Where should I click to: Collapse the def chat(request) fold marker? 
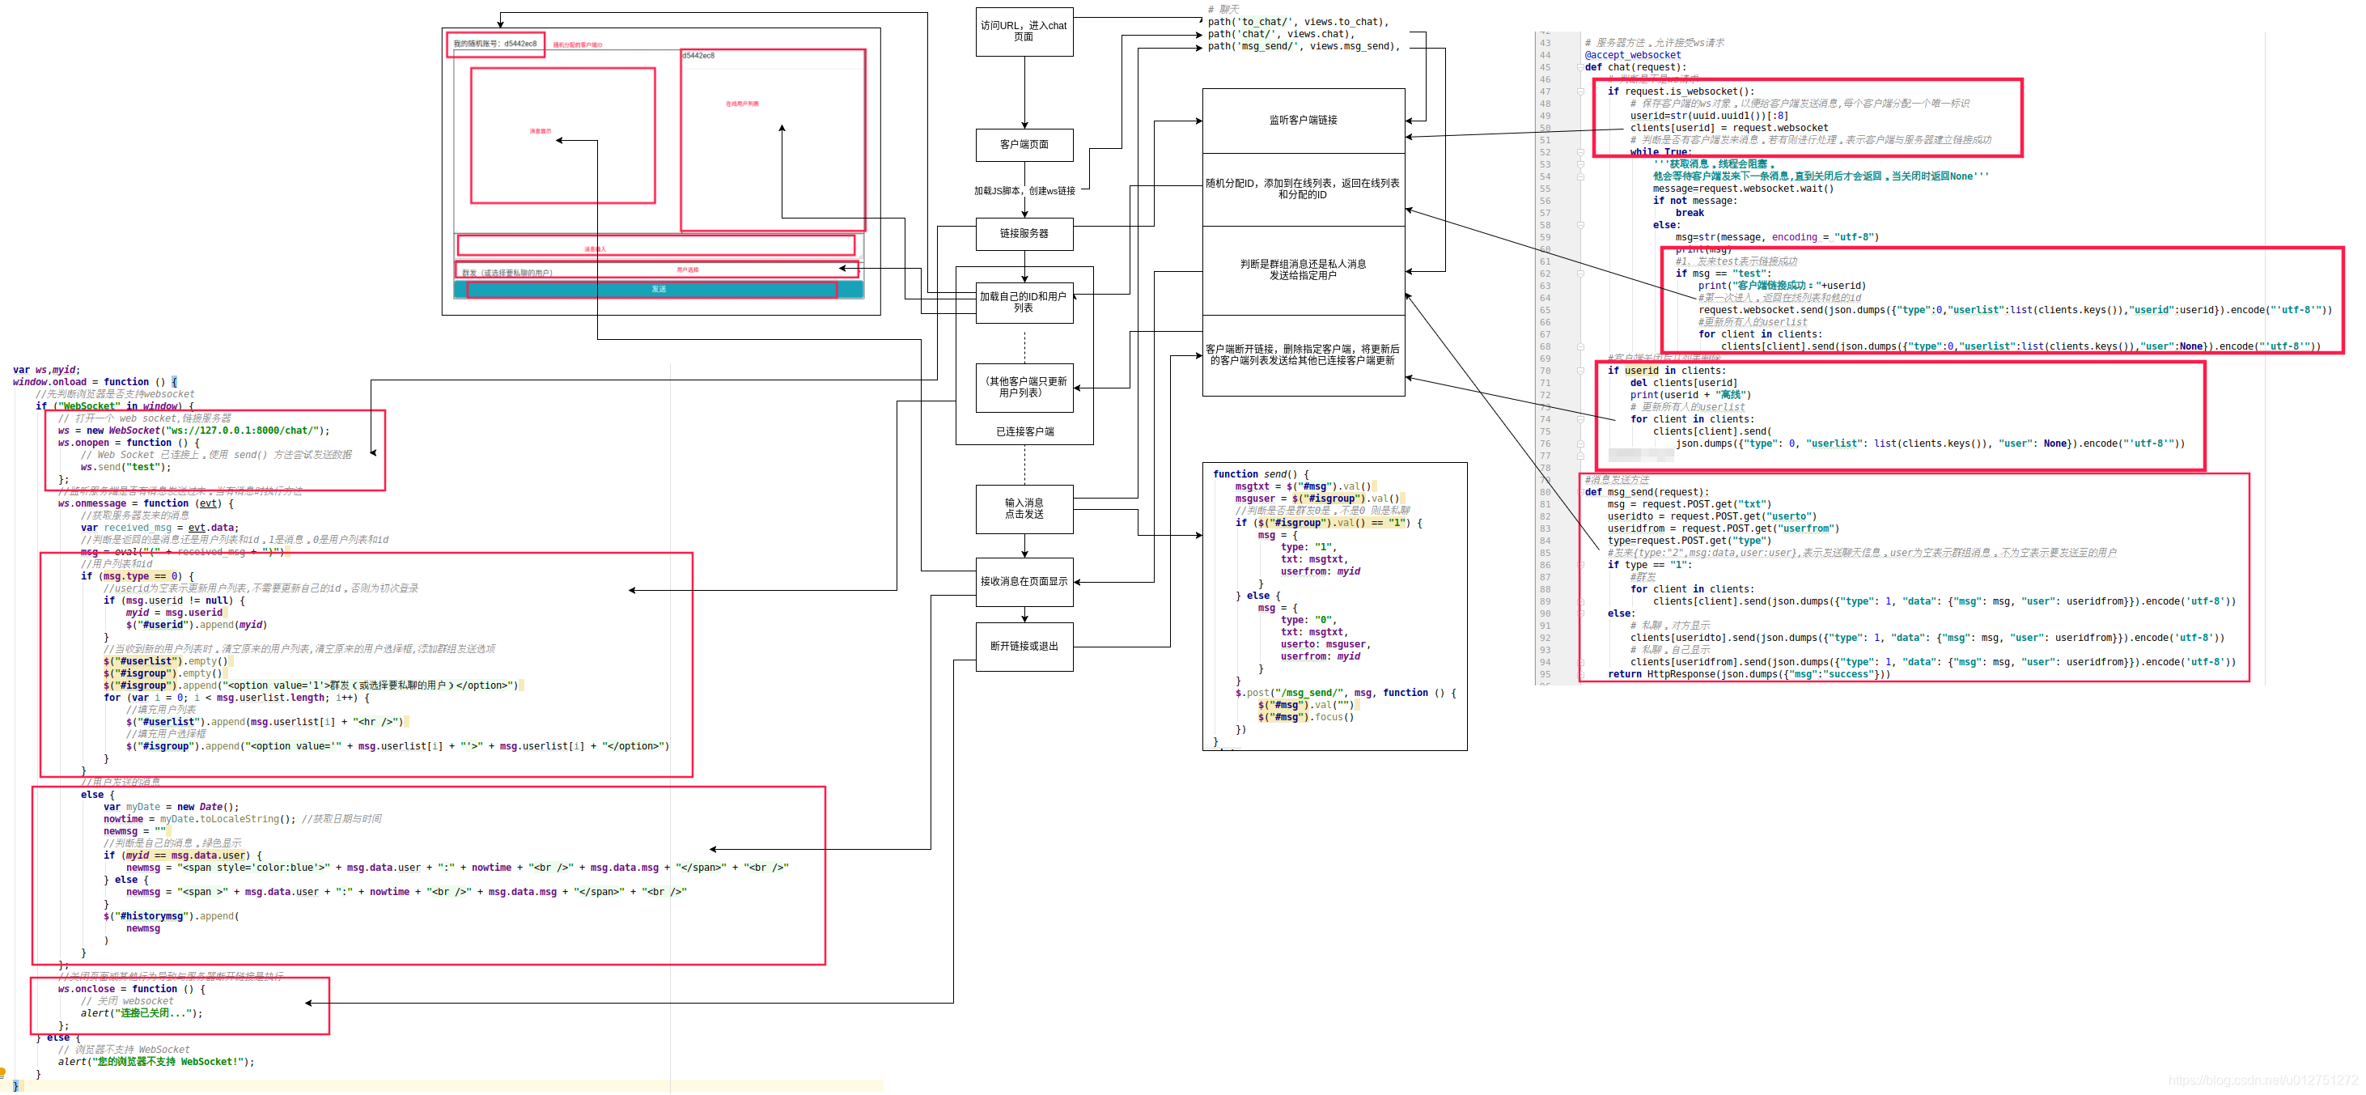point(1579,67)
